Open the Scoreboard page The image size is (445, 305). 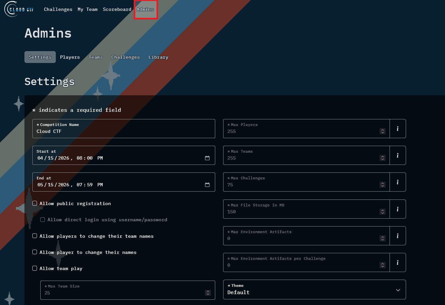click(x=117, y=9)
